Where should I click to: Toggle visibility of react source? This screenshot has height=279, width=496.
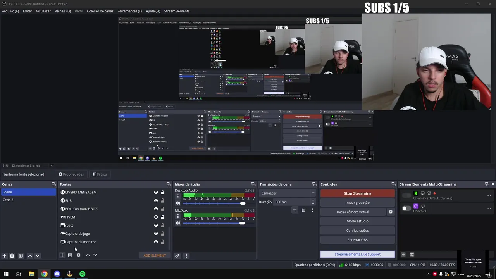click(156, 225)
